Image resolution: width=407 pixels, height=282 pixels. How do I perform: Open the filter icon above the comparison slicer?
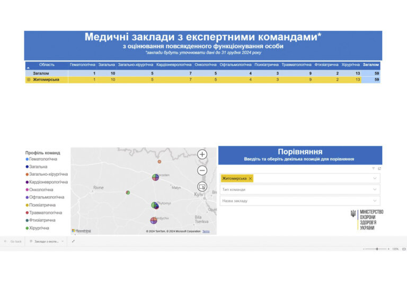click(x=373, y=168)
